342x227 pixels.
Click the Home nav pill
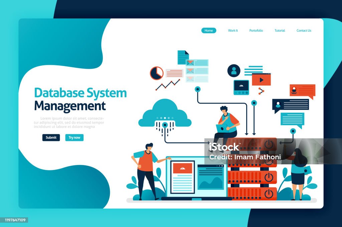coord(209,30)
